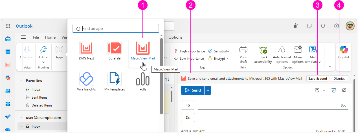Screen dimensions: 358x133
Task: Show the Bcc field
Action: click(x=343, y=105)
